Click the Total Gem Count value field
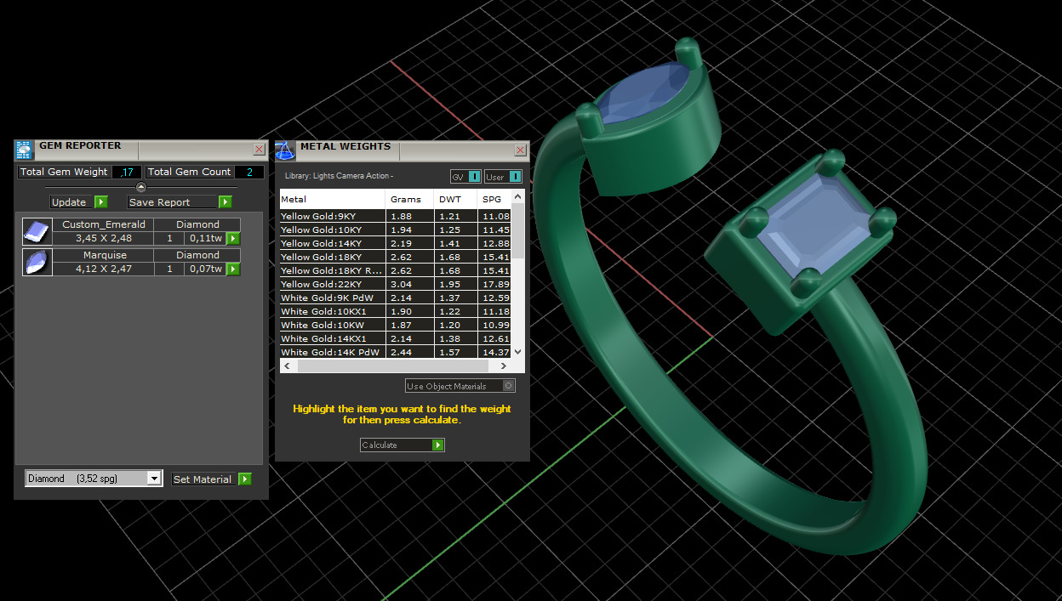This screenshot has width=1062, height=601. 249,172
